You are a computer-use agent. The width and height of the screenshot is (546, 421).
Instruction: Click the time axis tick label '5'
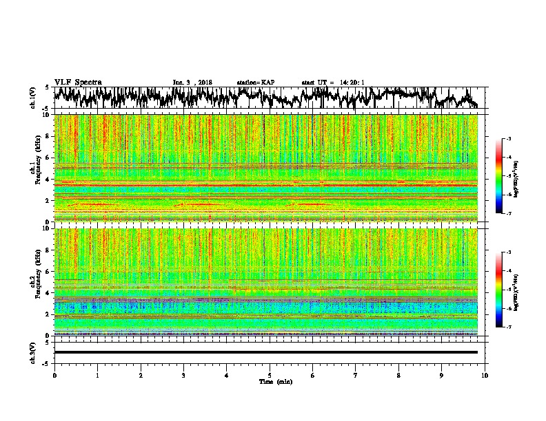tap(270, 376)
